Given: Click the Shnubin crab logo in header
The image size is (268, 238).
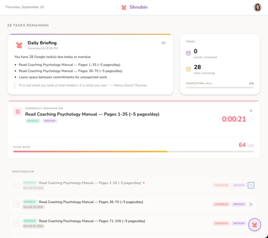Looking at the screenshot, I should (x=124, y=7).
